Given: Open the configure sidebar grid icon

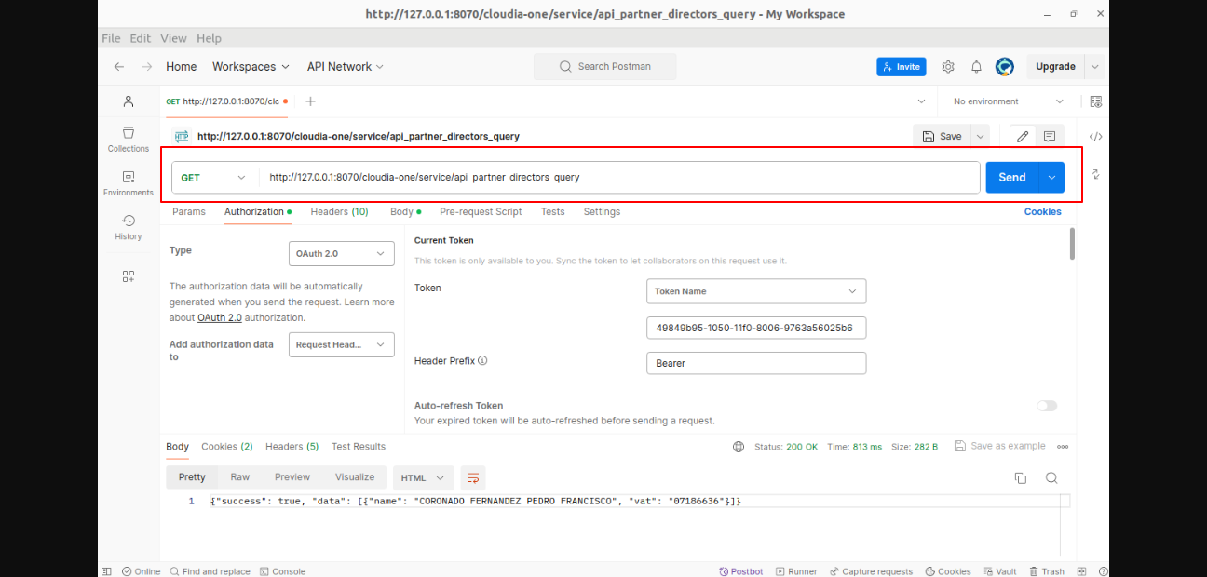Looking at the screenshot, I should click(x=129, y=276).
